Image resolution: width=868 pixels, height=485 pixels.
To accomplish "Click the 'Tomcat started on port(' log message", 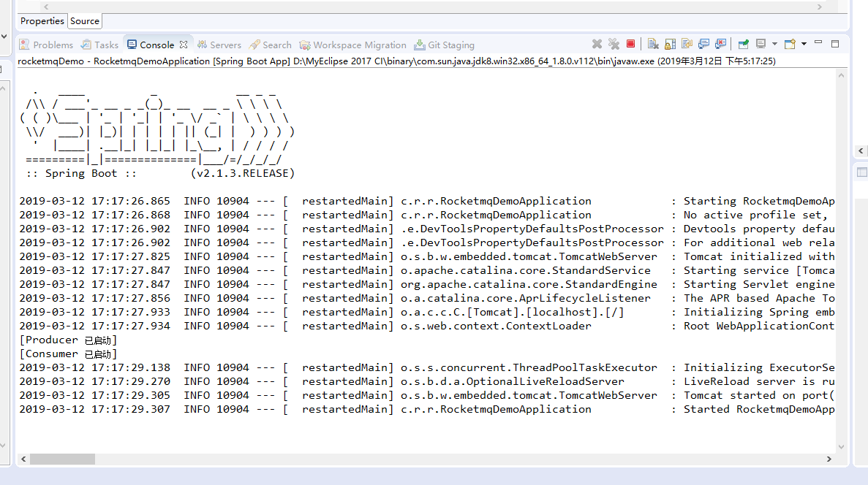I will click(x=759, y=395).
